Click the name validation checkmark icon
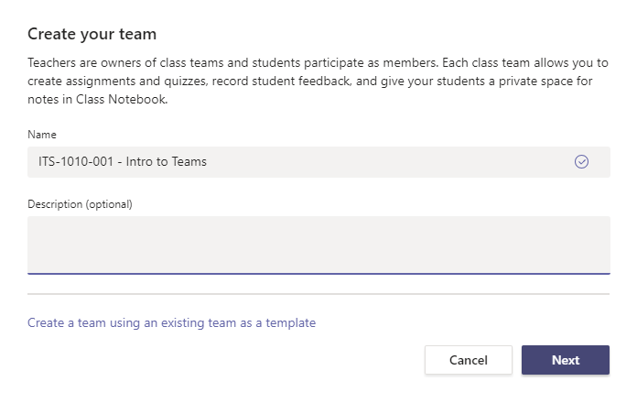 point(581,162)
